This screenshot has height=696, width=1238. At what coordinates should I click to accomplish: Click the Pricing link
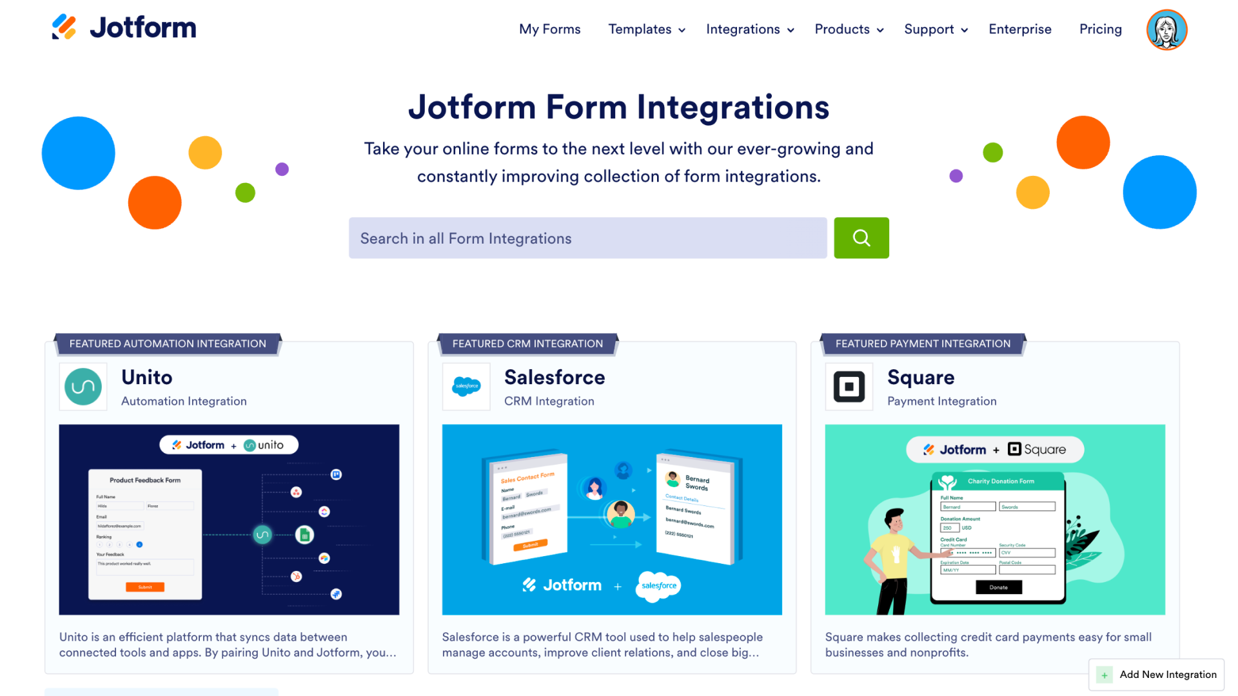[x=1099, y=30]
